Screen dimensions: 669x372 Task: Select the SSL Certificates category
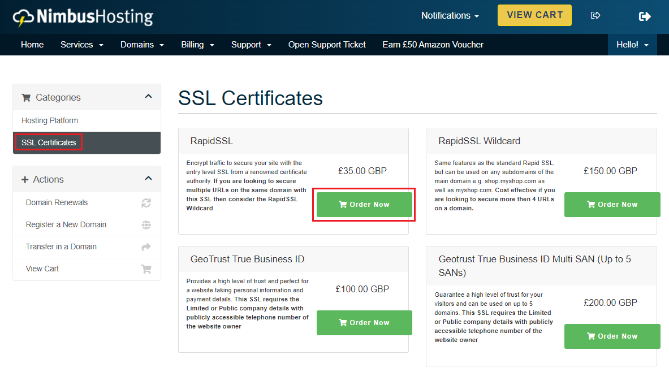click(87, 142)
